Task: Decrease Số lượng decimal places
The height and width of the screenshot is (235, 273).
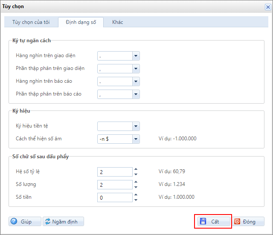Action: [x=136, y=187]
